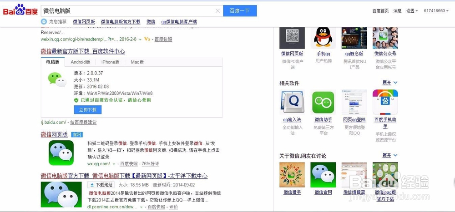Click the paw recommendation icon
Image resolution: width=455 pixels, height=212 pixels.
[x=44, y=21]
